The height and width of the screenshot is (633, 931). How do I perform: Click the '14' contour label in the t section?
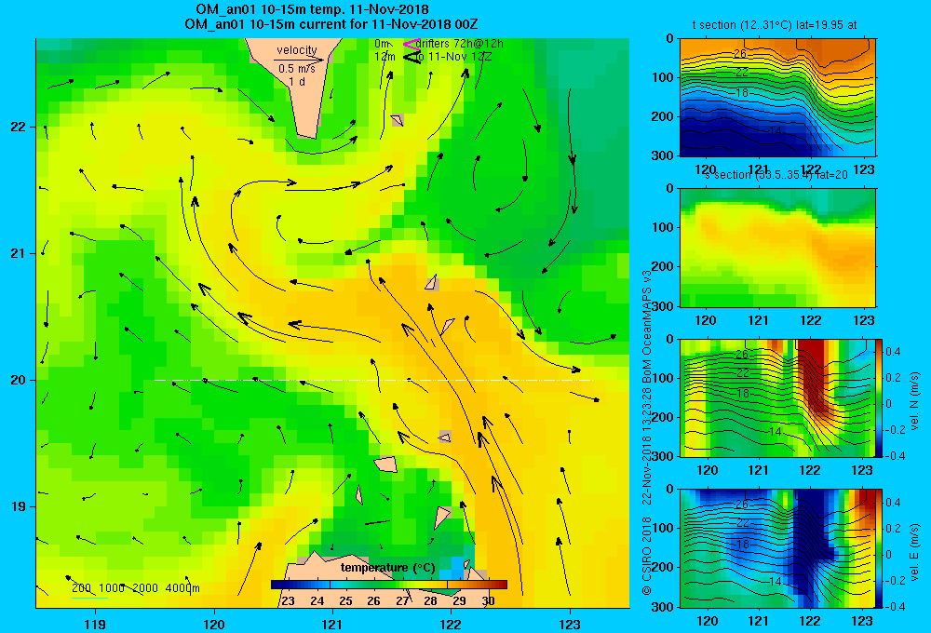(775, 130)
